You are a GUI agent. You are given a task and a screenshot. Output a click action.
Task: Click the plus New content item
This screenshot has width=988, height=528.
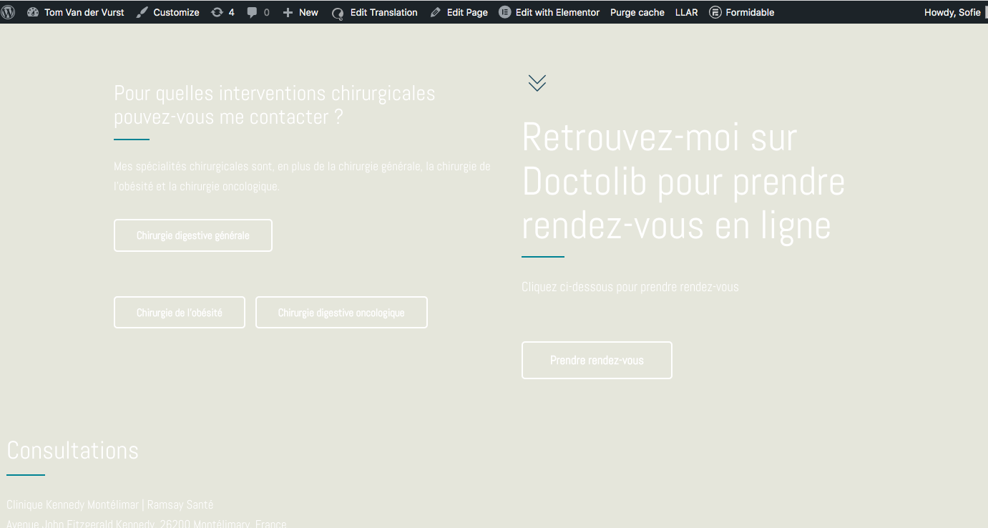tap(300, 12)
